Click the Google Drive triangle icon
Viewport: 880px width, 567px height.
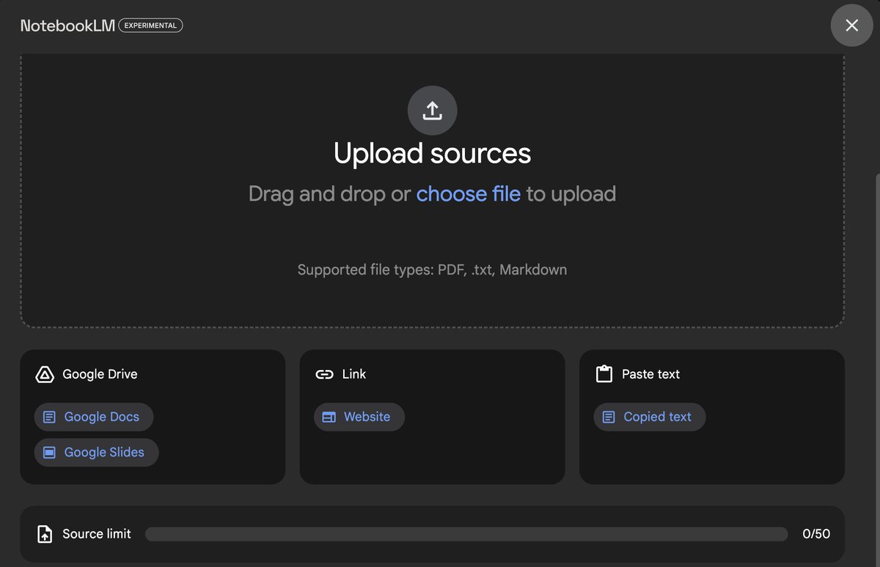[45, 374]
